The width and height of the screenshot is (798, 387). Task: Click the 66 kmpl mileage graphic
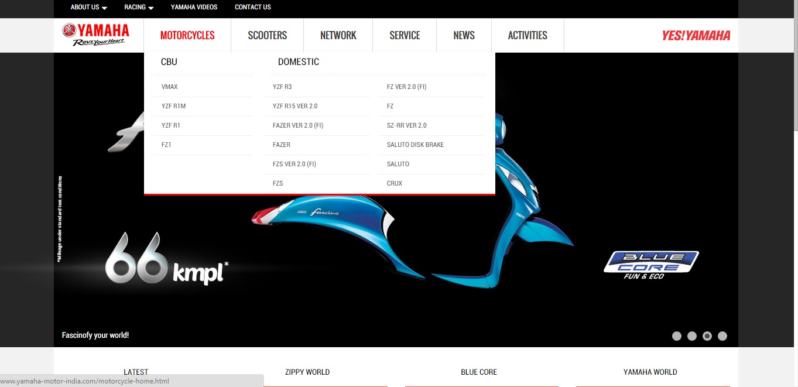166,259
